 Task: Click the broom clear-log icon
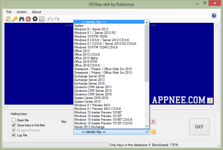pyautogui.click(x=210, y=101)
